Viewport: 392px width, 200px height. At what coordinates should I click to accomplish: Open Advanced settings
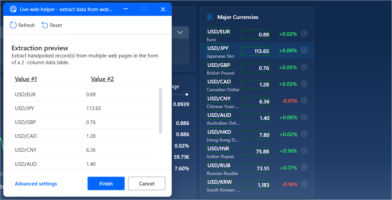pyautogui.click(x=36, y=183)
